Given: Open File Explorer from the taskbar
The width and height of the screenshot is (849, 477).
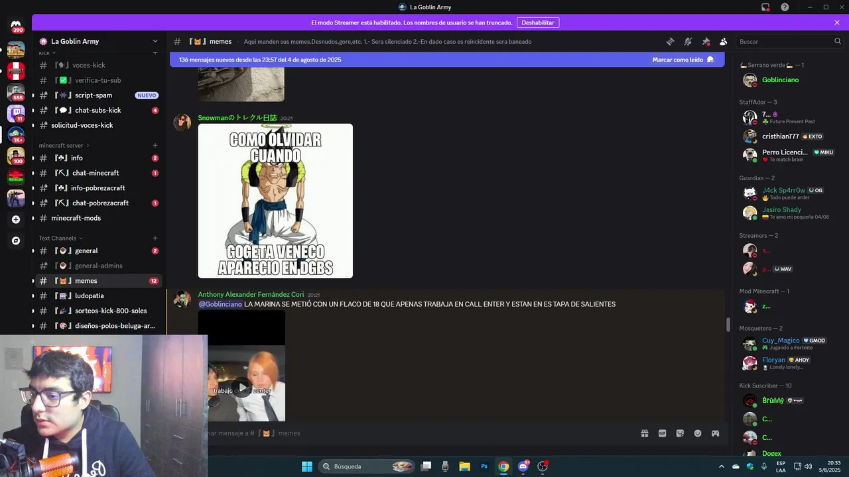Looking at the screenshot, I should coord(464,466).
